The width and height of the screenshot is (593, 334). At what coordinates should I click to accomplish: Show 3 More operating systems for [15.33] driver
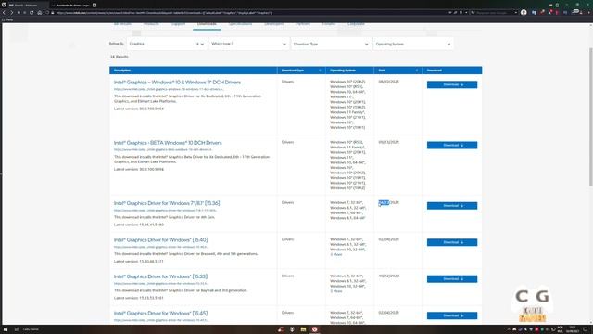[x=335, y=291]
